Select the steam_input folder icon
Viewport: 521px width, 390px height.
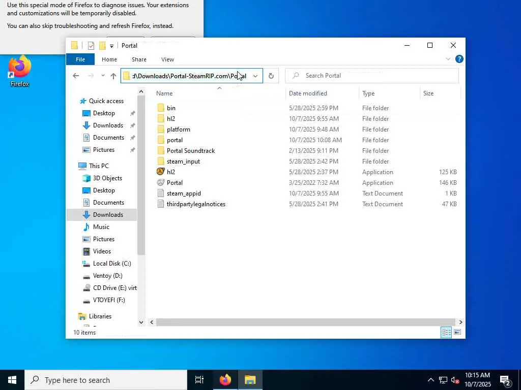coord(161,161)
